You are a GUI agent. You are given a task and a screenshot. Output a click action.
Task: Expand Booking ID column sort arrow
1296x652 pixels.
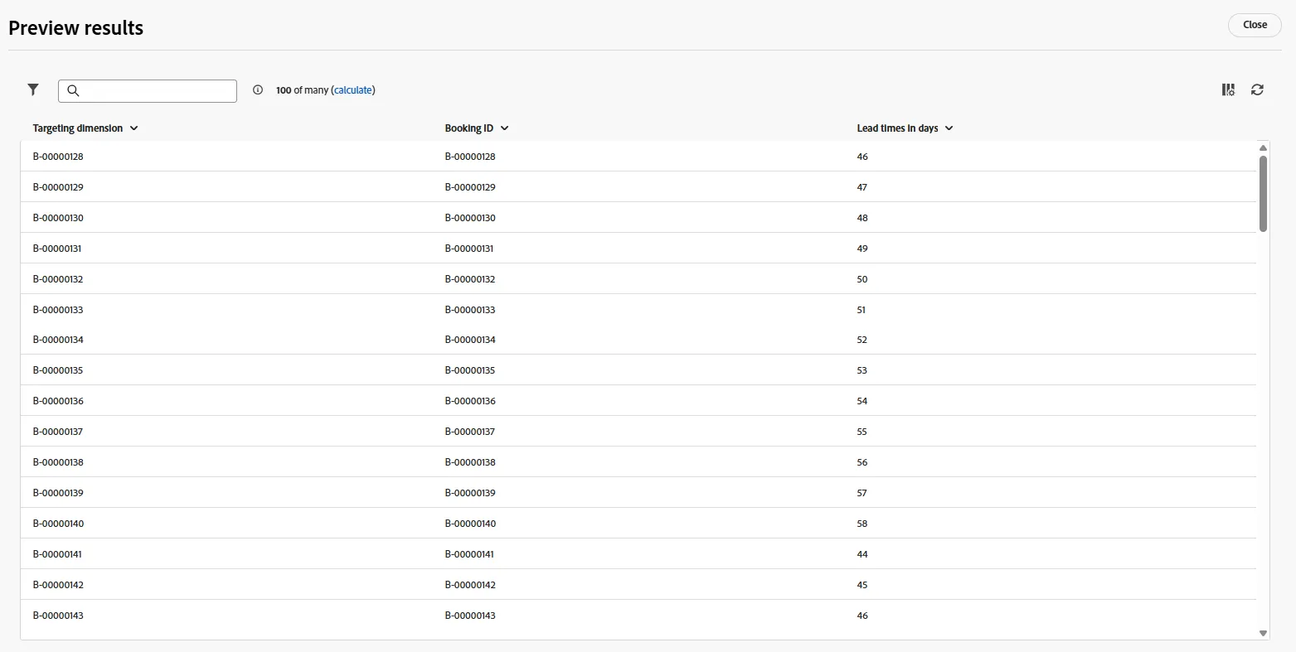505,128
